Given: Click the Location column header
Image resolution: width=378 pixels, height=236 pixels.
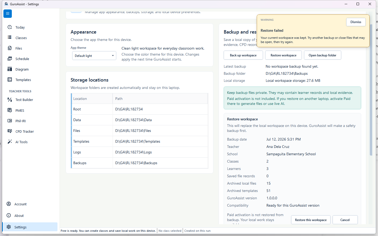Looking at the screenshot, I should pyautogui.click(x=92, y=99).
